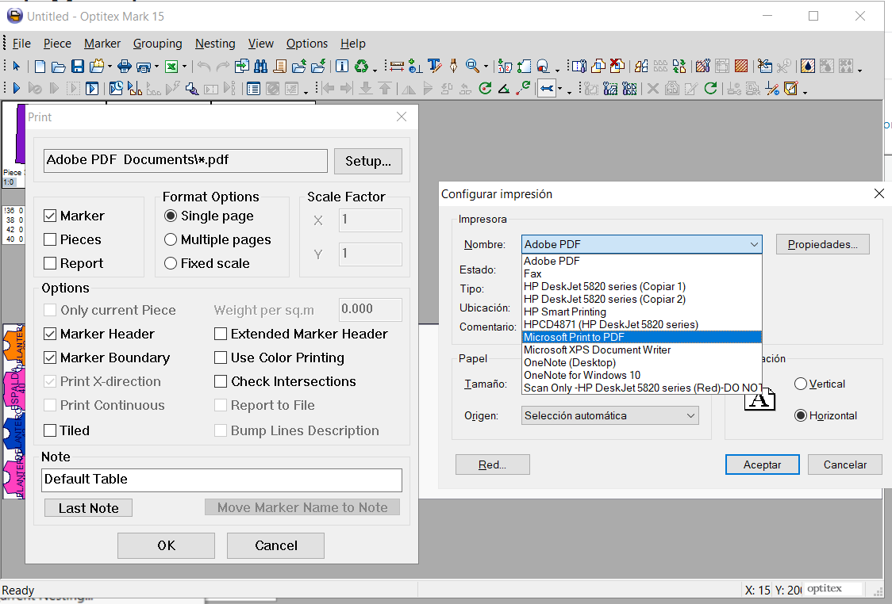Open the Origen Selección automática dropdown
Screen dimensions: 892x604
pyautogui.click(x=609, y=416)
